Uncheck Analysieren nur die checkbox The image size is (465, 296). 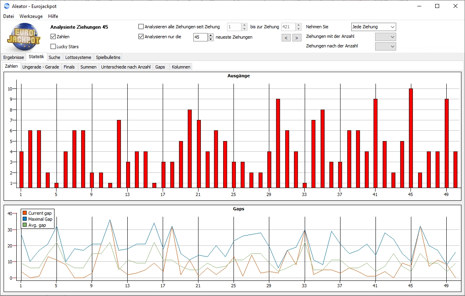(141, 37)
